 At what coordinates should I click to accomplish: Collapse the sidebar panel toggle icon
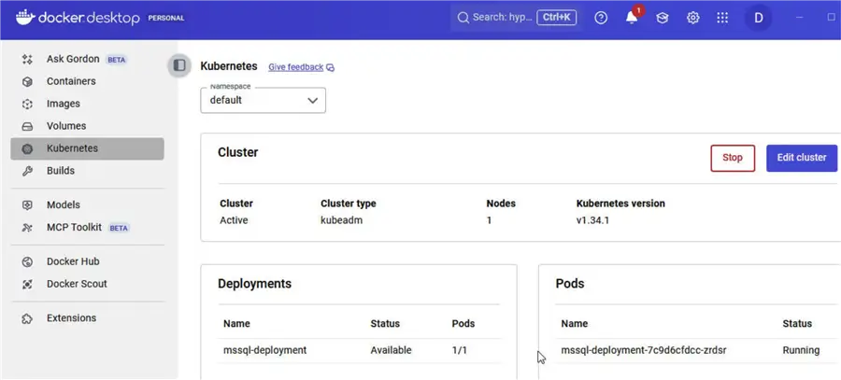tap(179, 65)
